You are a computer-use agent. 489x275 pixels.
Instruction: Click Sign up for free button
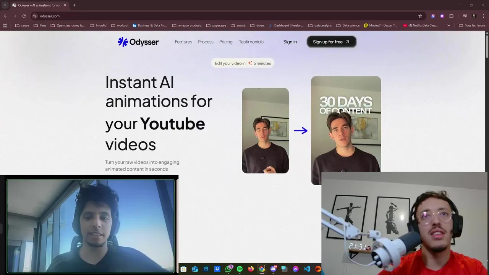[331, 42]
